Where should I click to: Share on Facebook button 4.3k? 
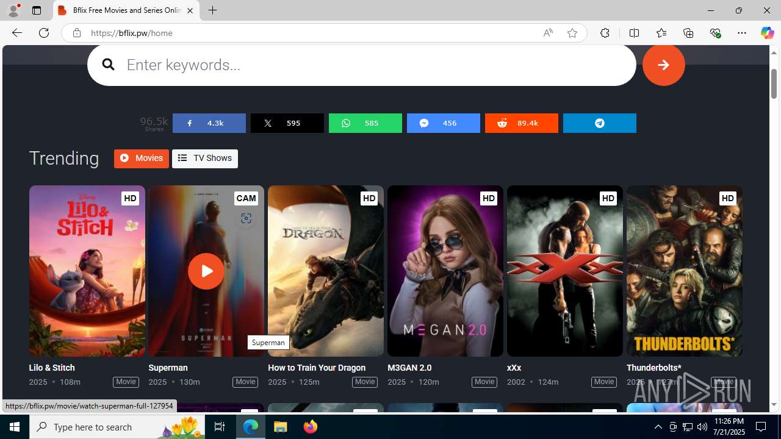coord(209,123)
